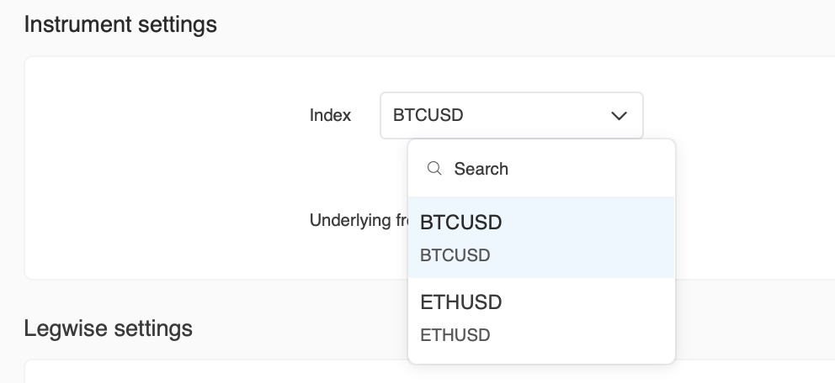Click the Index field label
The width and height of the screenshot is (835, 383).
click(x=330, y=115)
